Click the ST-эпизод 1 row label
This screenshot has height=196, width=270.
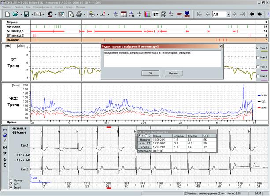[15, 31]
